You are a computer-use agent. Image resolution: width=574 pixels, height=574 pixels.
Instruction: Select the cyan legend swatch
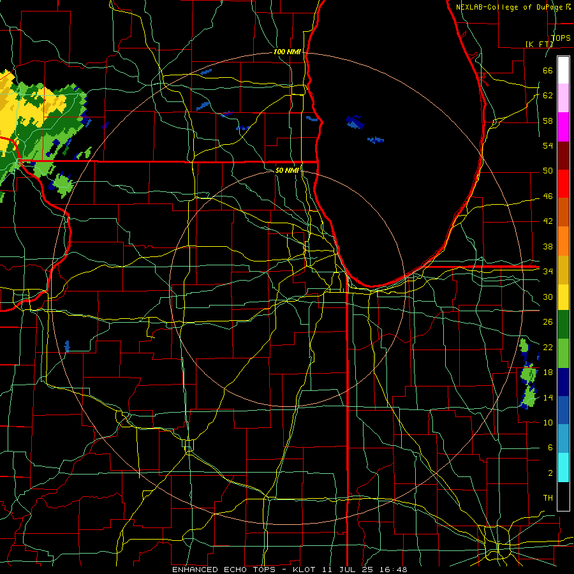click(563, 467)
